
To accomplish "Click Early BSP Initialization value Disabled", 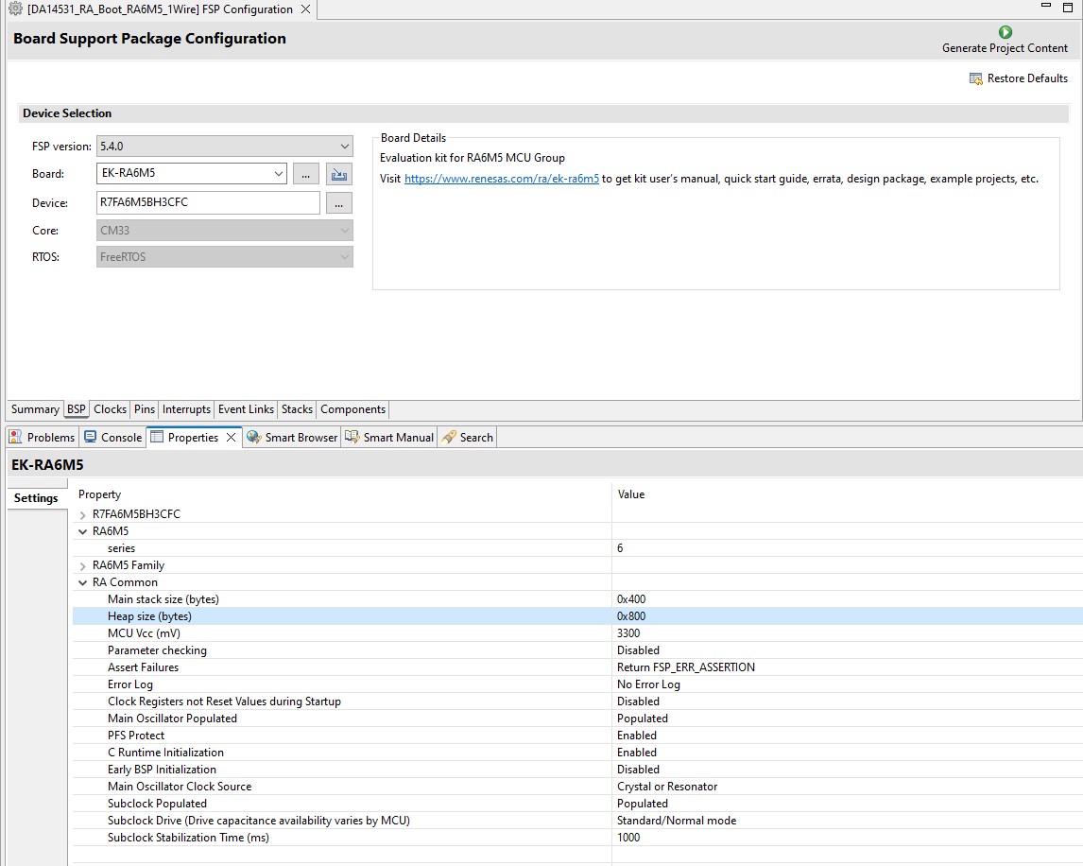I will pos(638,770).
